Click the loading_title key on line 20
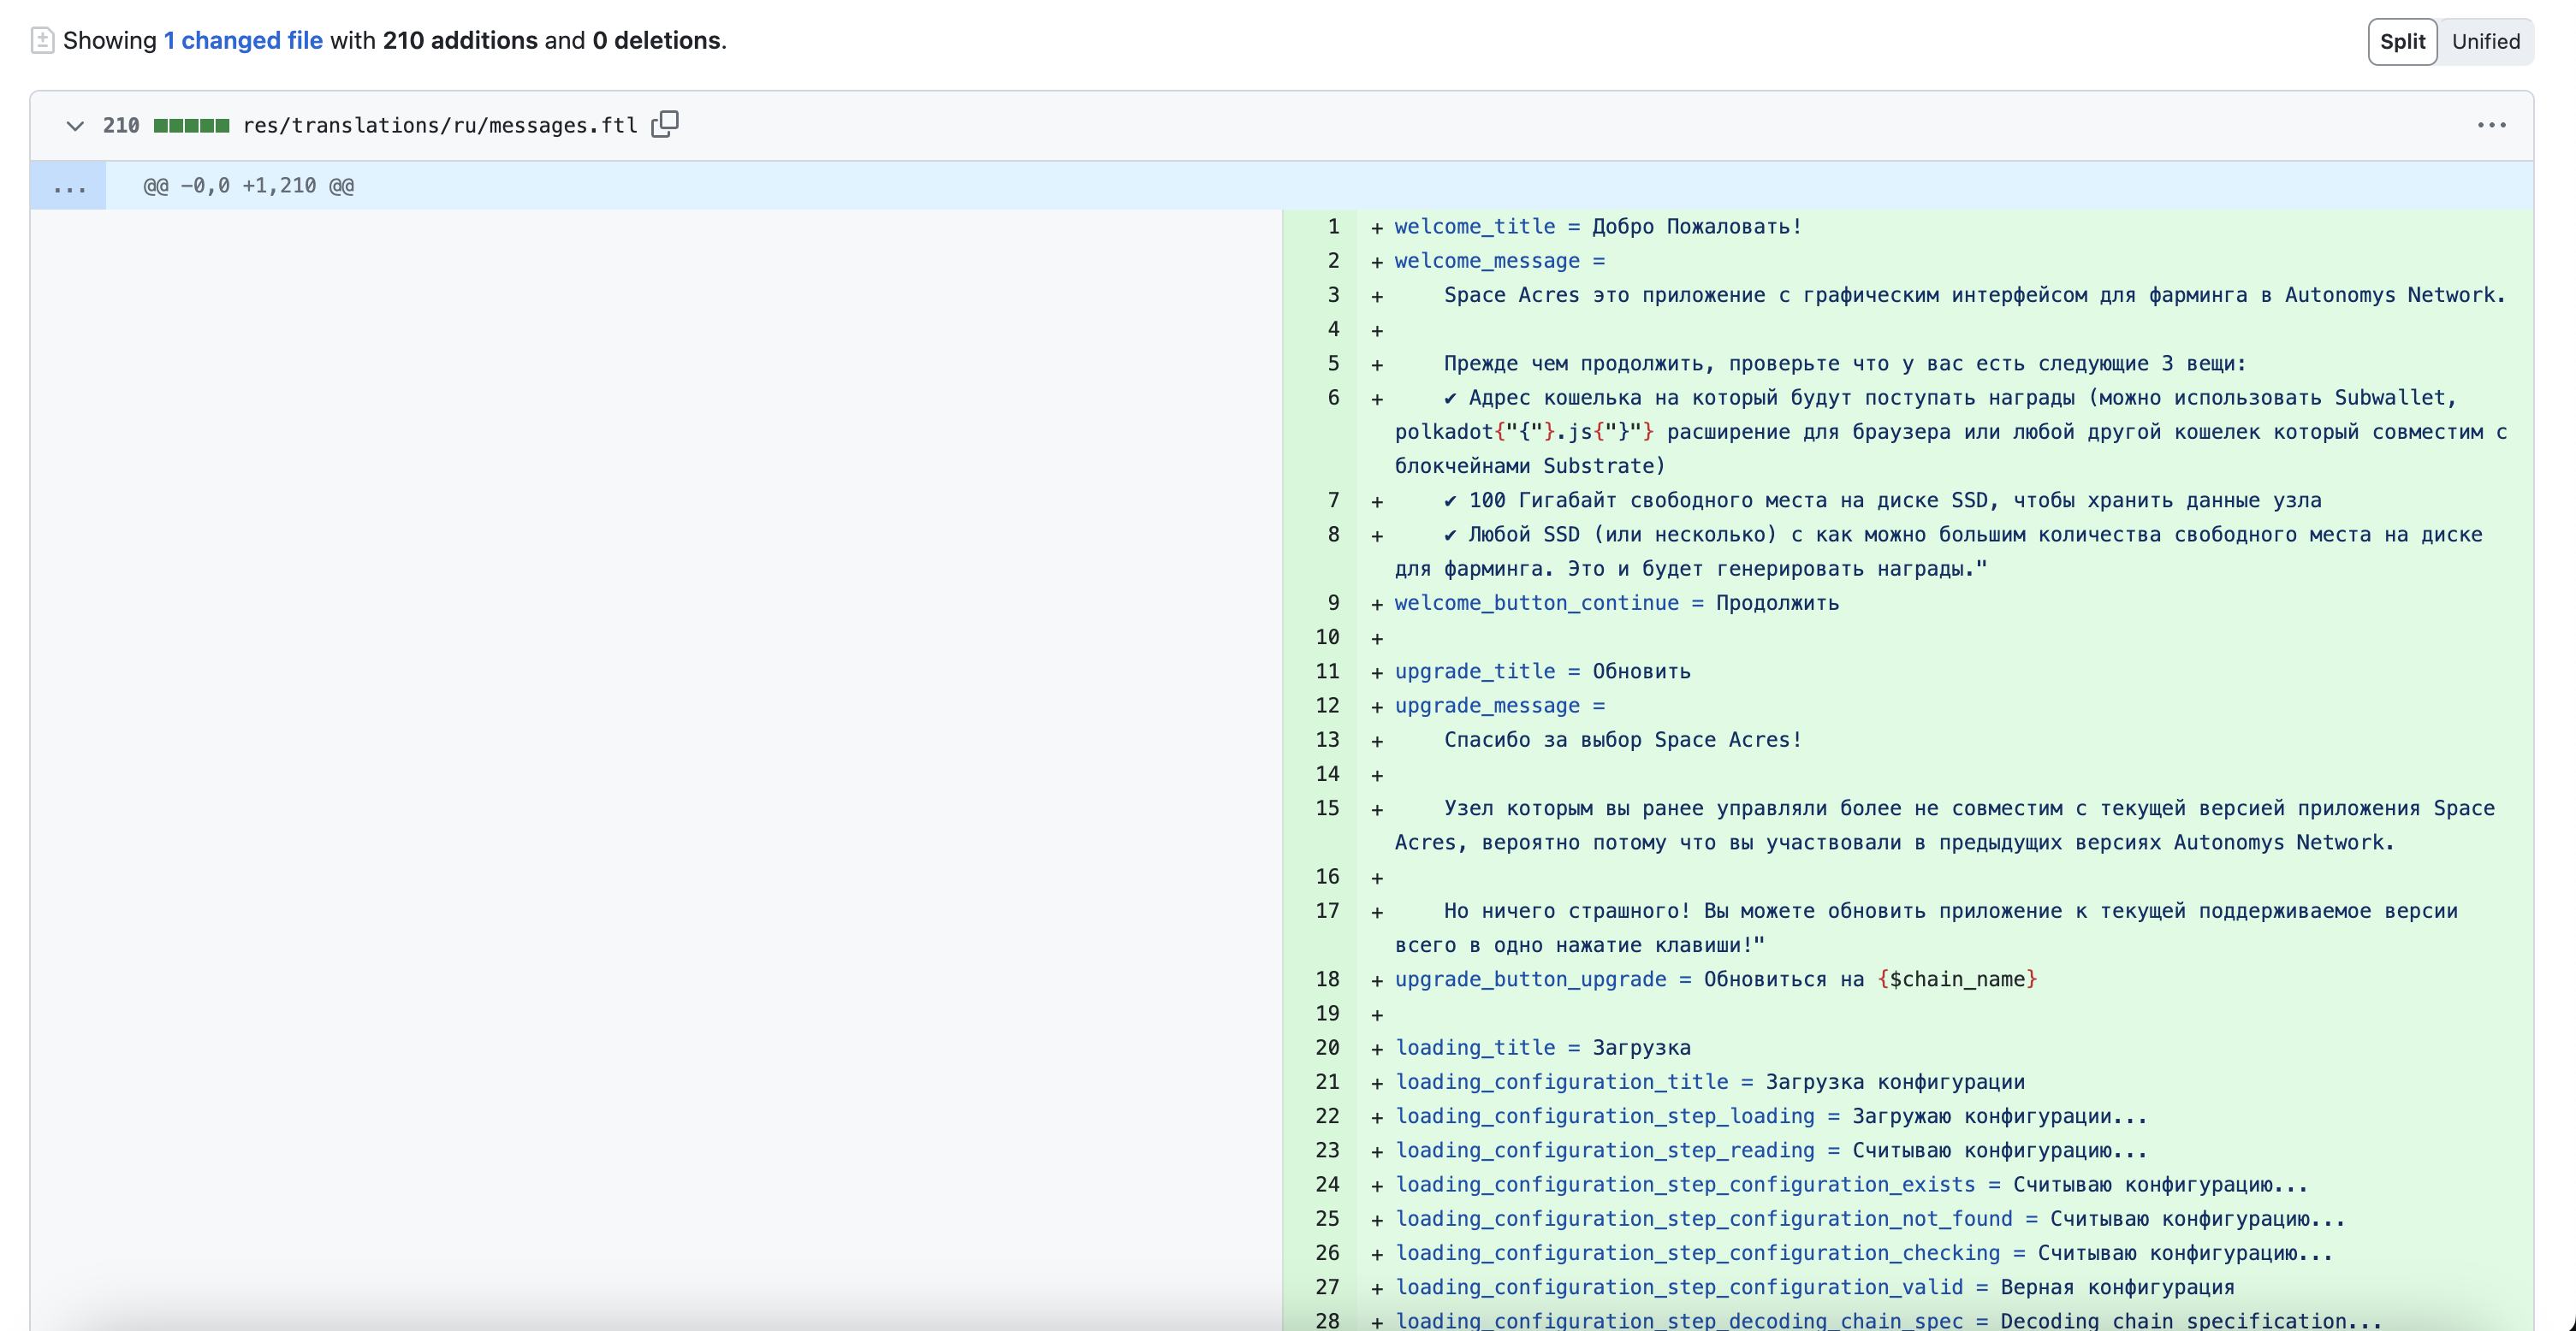The image size is (2576, 1331). [1474, 1047]
